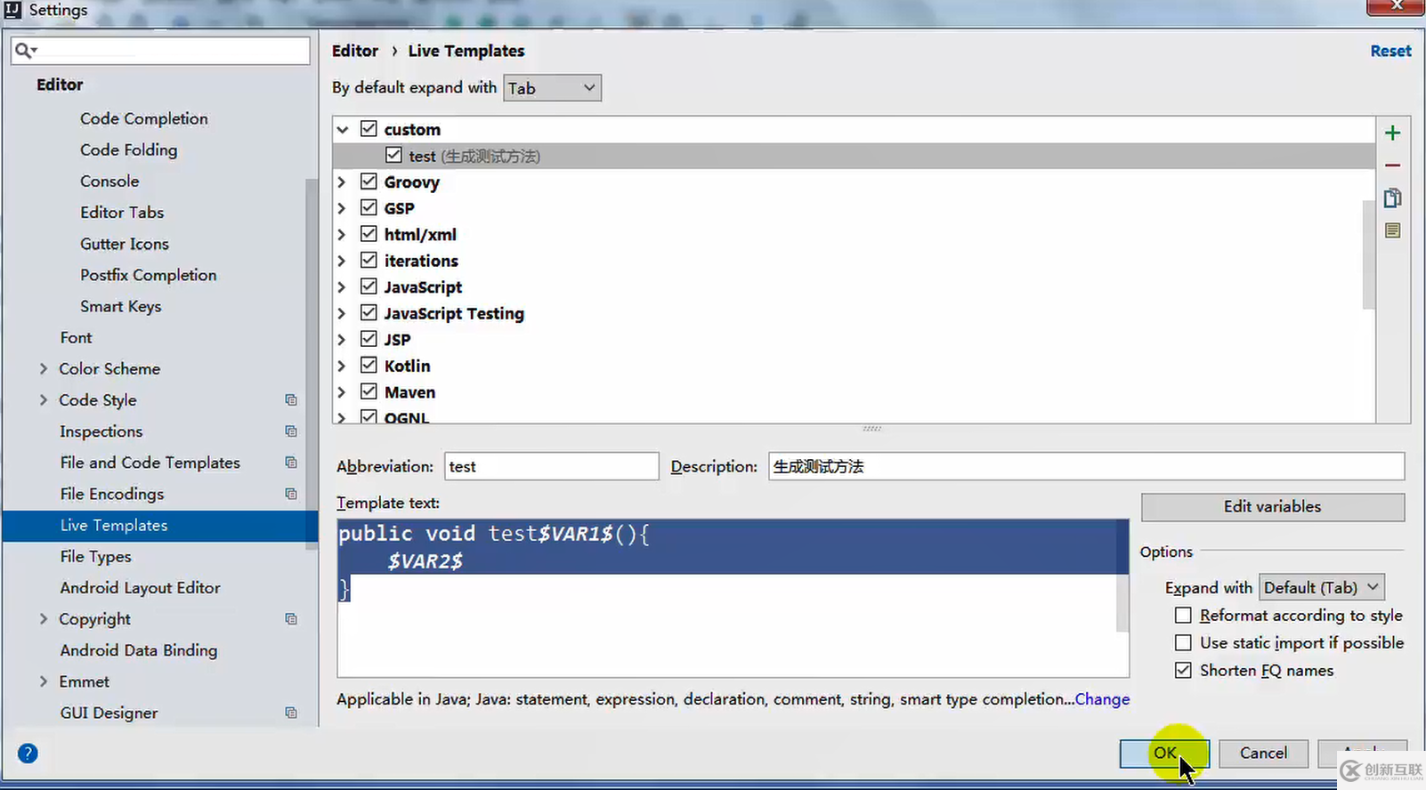Viewport: 1426px width, 790px height.
Task: Toggle Shorten FQ names option
Action: (x=1183, y=670)
